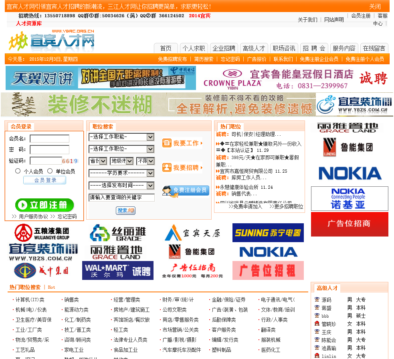Open the 忘记密码 link in orange bar

pos(230,59)
